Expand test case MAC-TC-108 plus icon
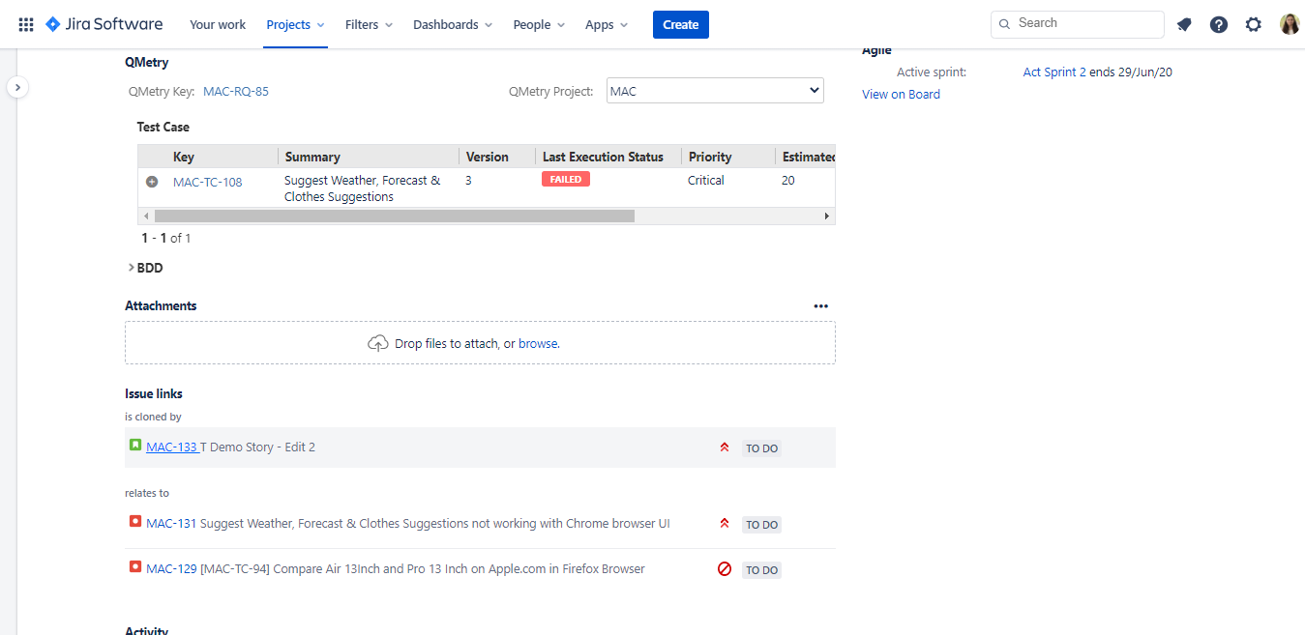 pos(152,182)
